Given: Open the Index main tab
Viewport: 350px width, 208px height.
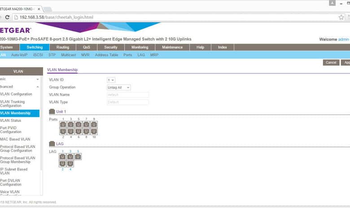Looking at the screenshot, I should click(x=222, y=47).
